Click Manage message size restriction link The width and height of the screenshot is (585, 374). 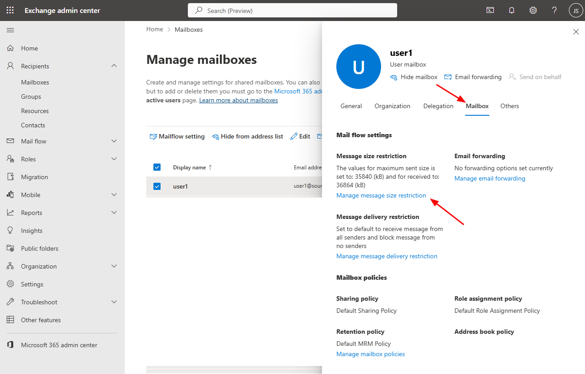click(x=381, y=195)
